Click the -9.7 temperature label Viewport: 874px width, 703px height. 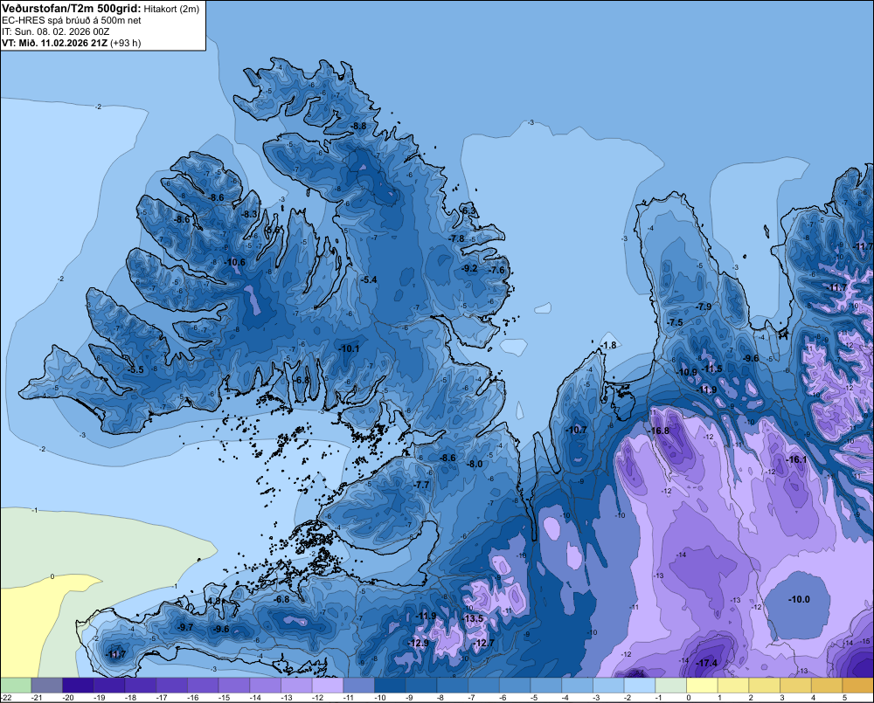185,627
